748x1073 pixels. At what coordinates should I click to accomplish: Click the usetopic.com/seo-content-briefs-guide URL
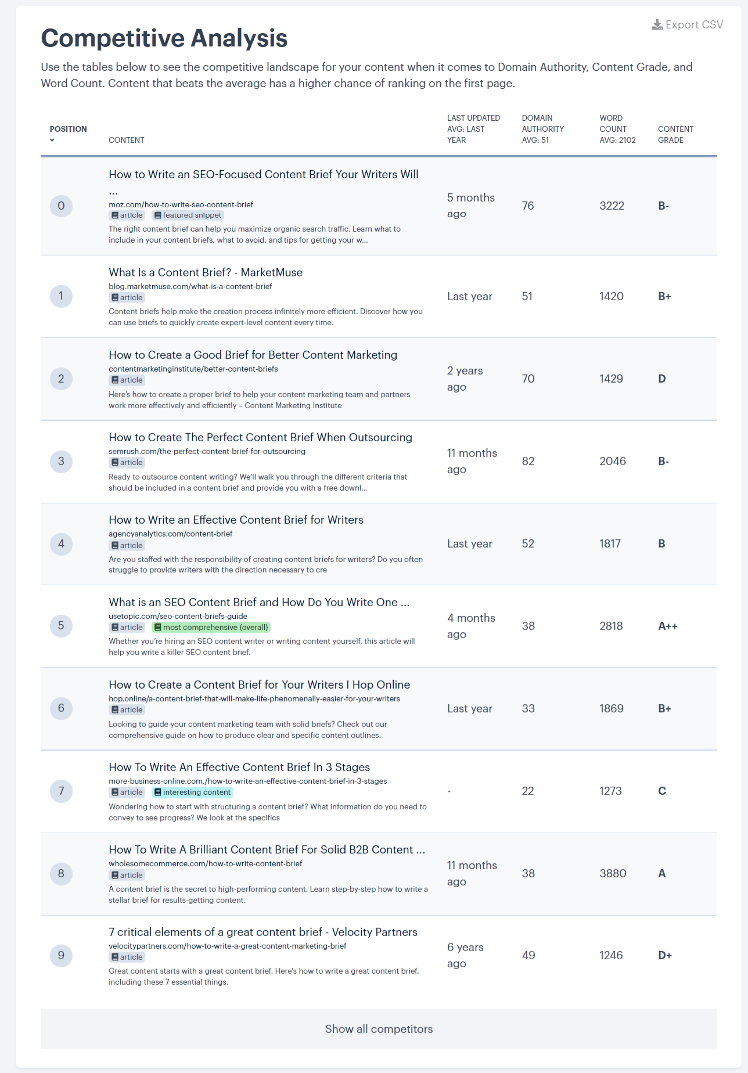click(x=178, y=616)
